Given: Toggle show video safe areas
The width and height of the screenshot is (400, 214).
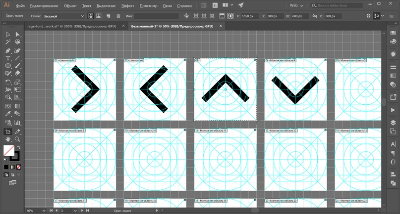Looking at the screenshot, I should point(212,16).
